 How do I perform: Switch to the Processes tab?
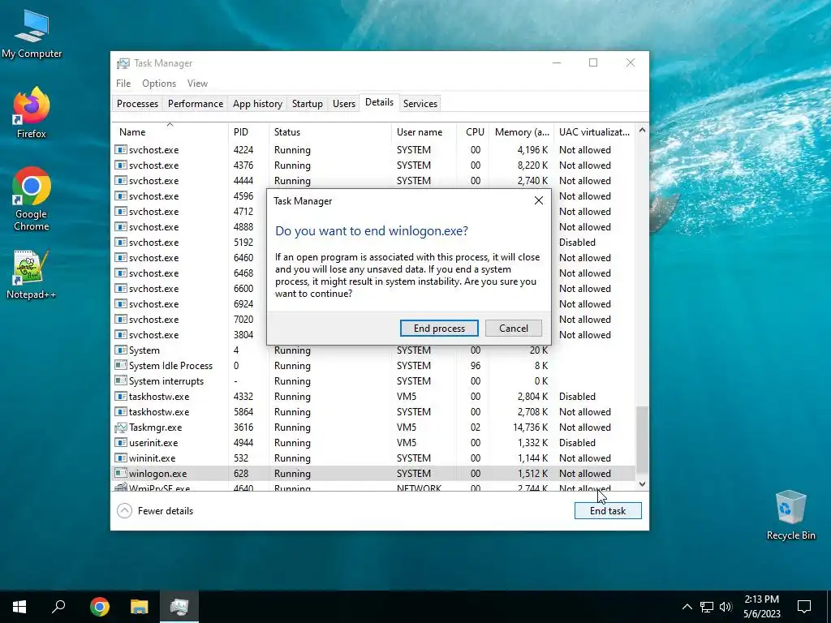(x=137, y=104)
